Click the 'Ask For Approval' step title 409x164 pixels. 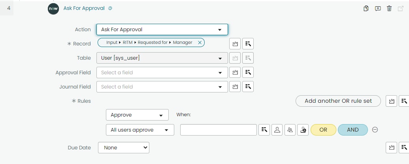click(x=84, y=8)
